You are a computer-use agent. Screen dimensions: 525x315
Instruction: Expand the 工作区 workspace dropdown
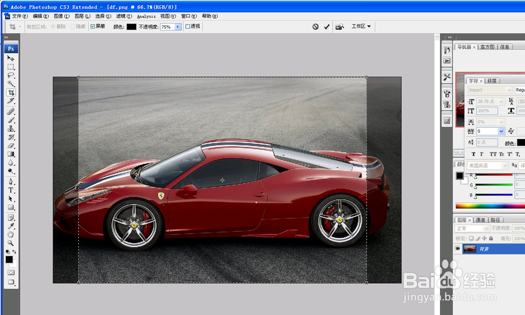coord(361,26)
